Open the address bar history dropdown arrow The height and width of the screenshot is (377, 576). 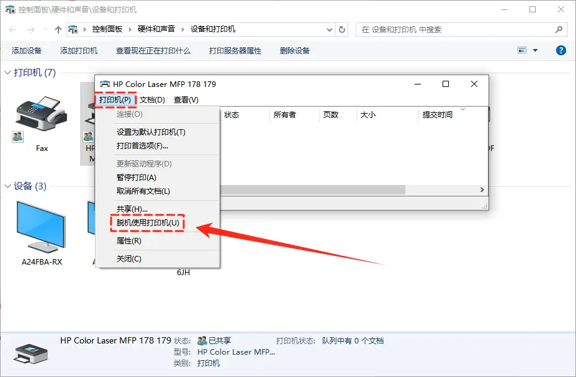click(330, 29)
